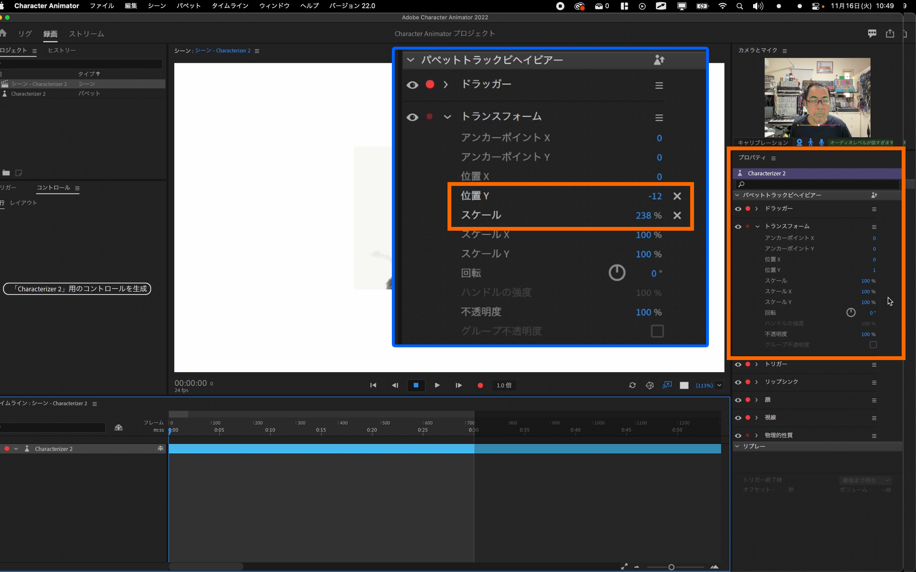Expand the トリガー behavior section
Screen dimensions: 916x572
[756, 364]
